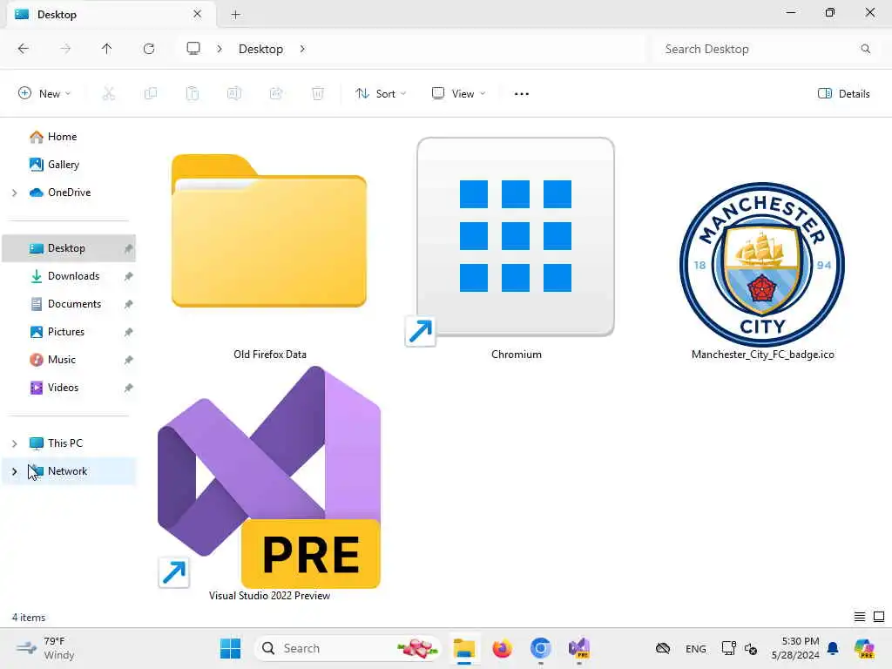The image size is (892, 669).
Task: Open Windows Start menu
Action: point(230,648)
